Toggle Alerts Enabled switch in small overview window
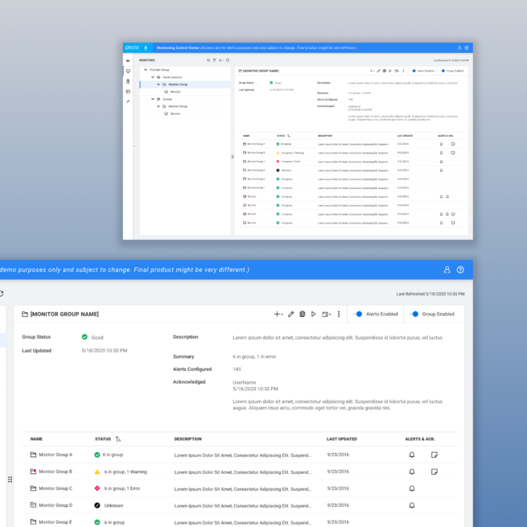 [415, 71]
